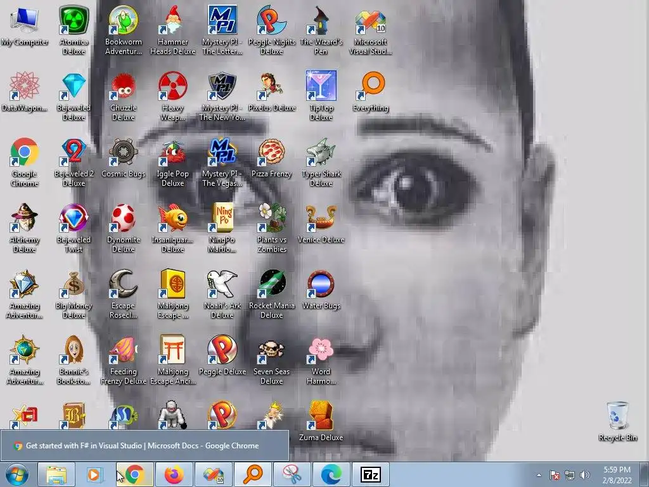Image resolution: width=649 pixels, height=487 pixels.
Task: Select the NingPo MahJong shortcut
Action: point(222,228)
